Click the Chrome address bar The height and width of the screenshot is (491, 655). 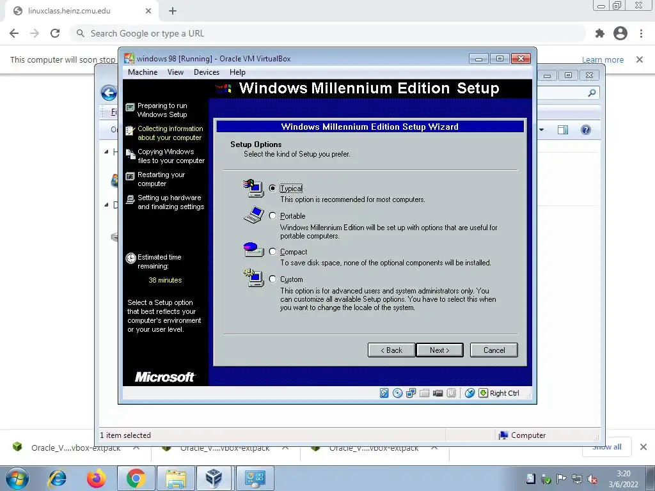(x=327, y=33)
